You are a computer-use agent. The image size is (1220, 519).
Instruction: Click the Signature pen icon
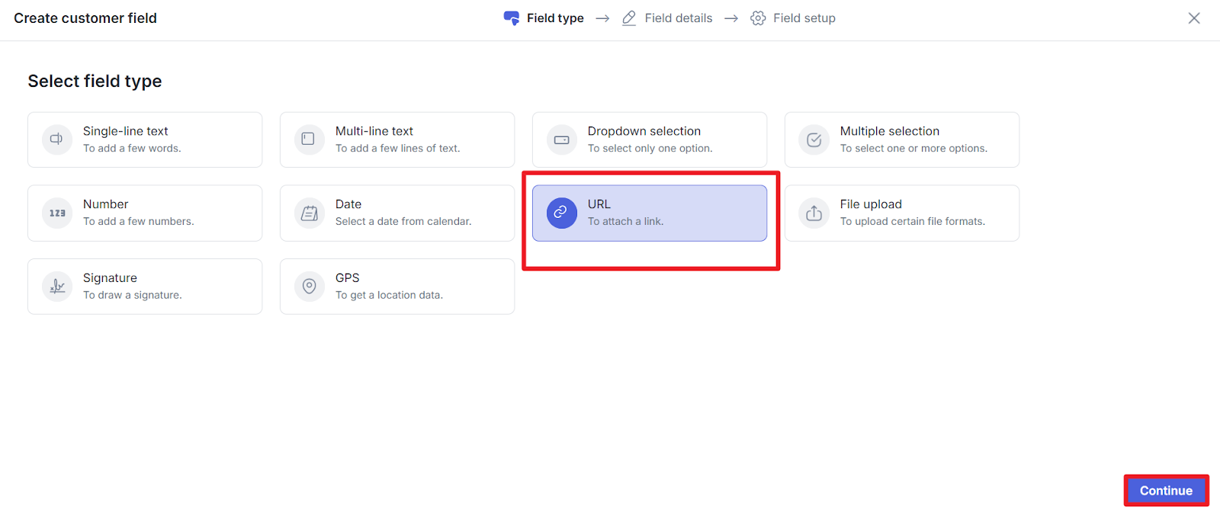coord(56,287)
